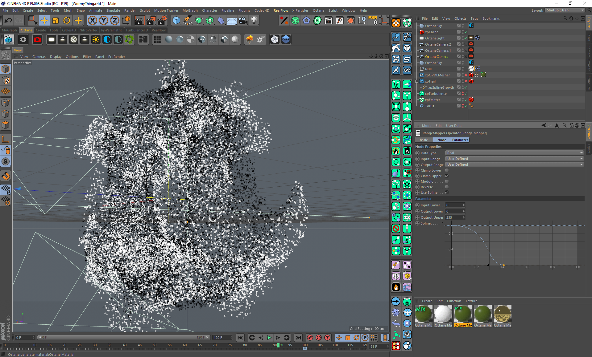Open the material manager Function menu
Screen dimensions: 592x357
454,301
